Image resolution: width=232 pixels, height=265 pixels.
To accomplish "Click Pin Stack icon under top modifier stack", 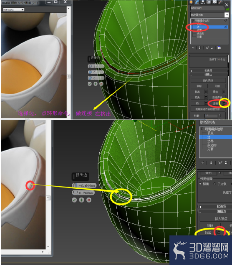I will [193, 48].
